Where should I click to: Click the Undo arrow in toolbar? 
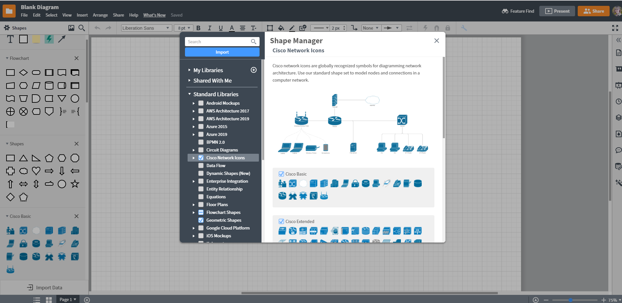pos(97,28)
